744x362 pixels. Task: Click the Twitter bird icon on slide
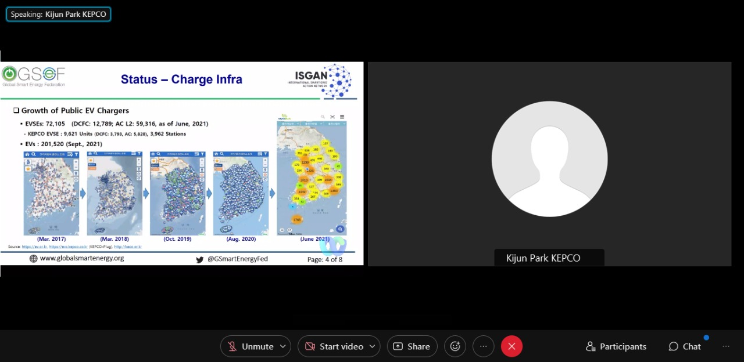[200, 259]
